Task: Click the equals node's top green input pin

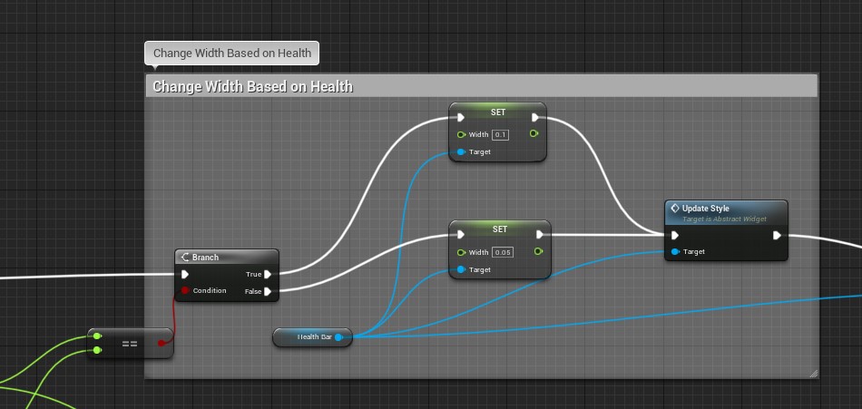Action: (97, 336)
